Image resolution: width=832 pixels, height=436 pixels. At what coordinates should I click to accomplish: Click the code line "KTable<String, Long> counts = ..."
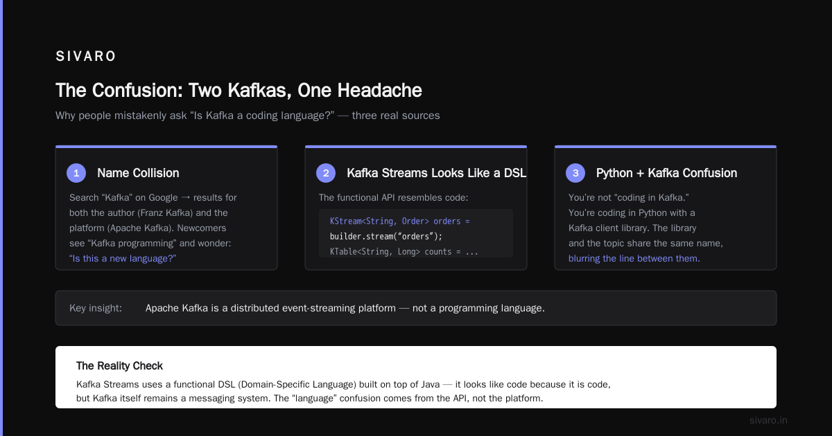[404, 252]
